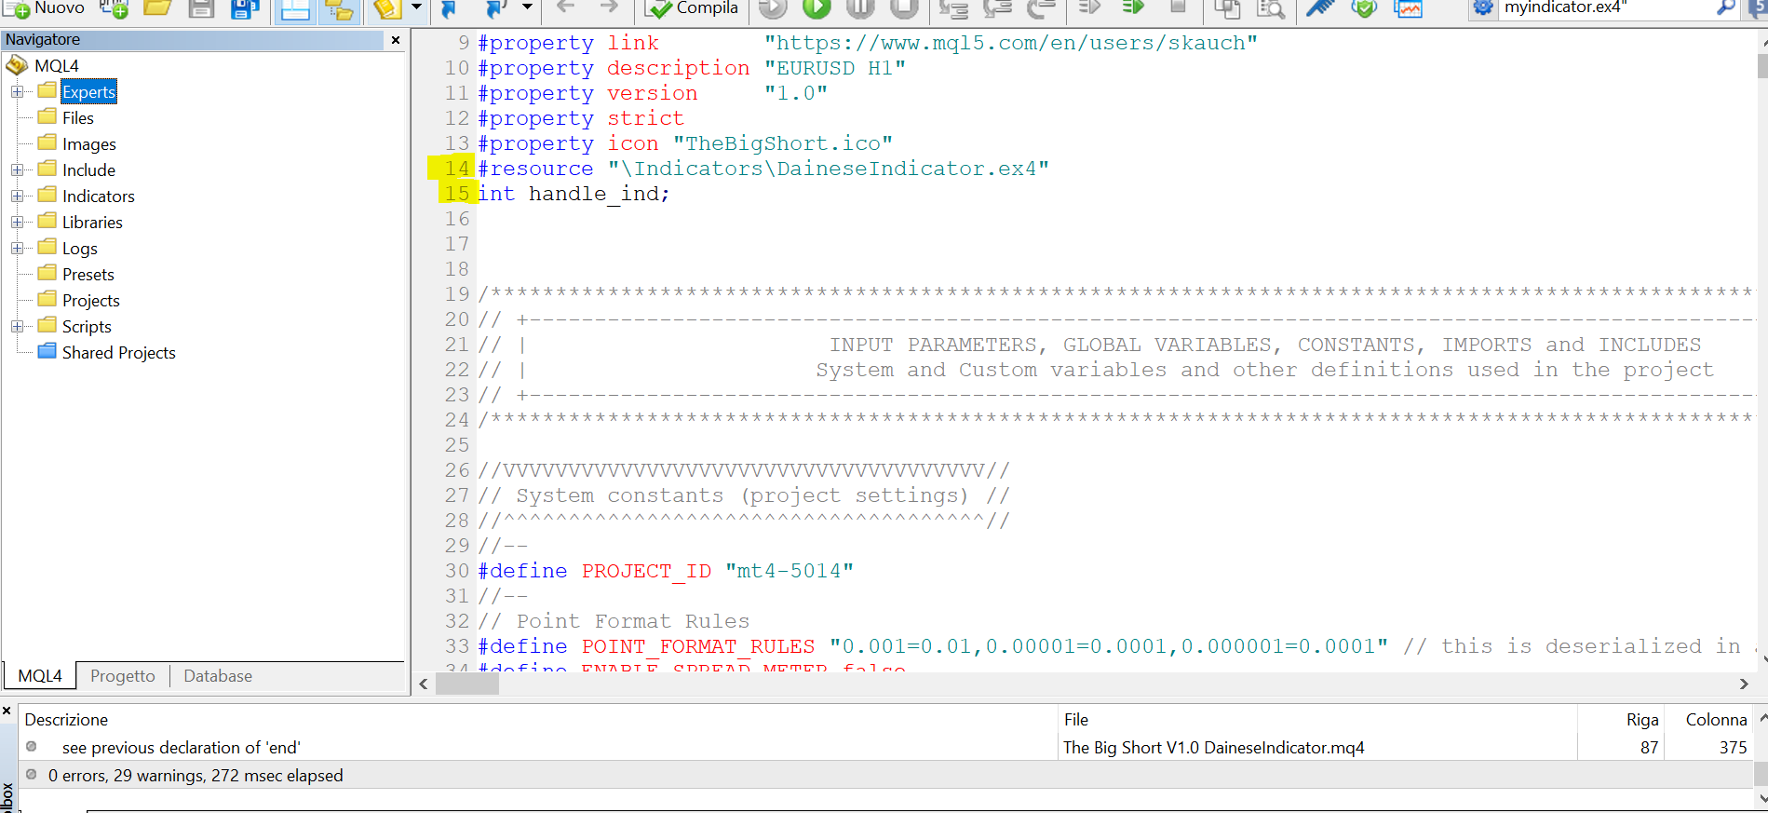Select the Projects folder
Viewport: 1768px width, 813px height.
pos(90,300)
